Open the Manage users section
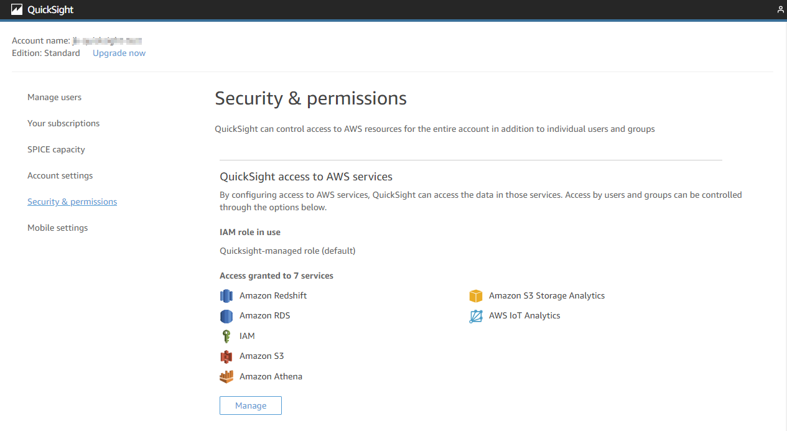 click(x=54, y=97)
